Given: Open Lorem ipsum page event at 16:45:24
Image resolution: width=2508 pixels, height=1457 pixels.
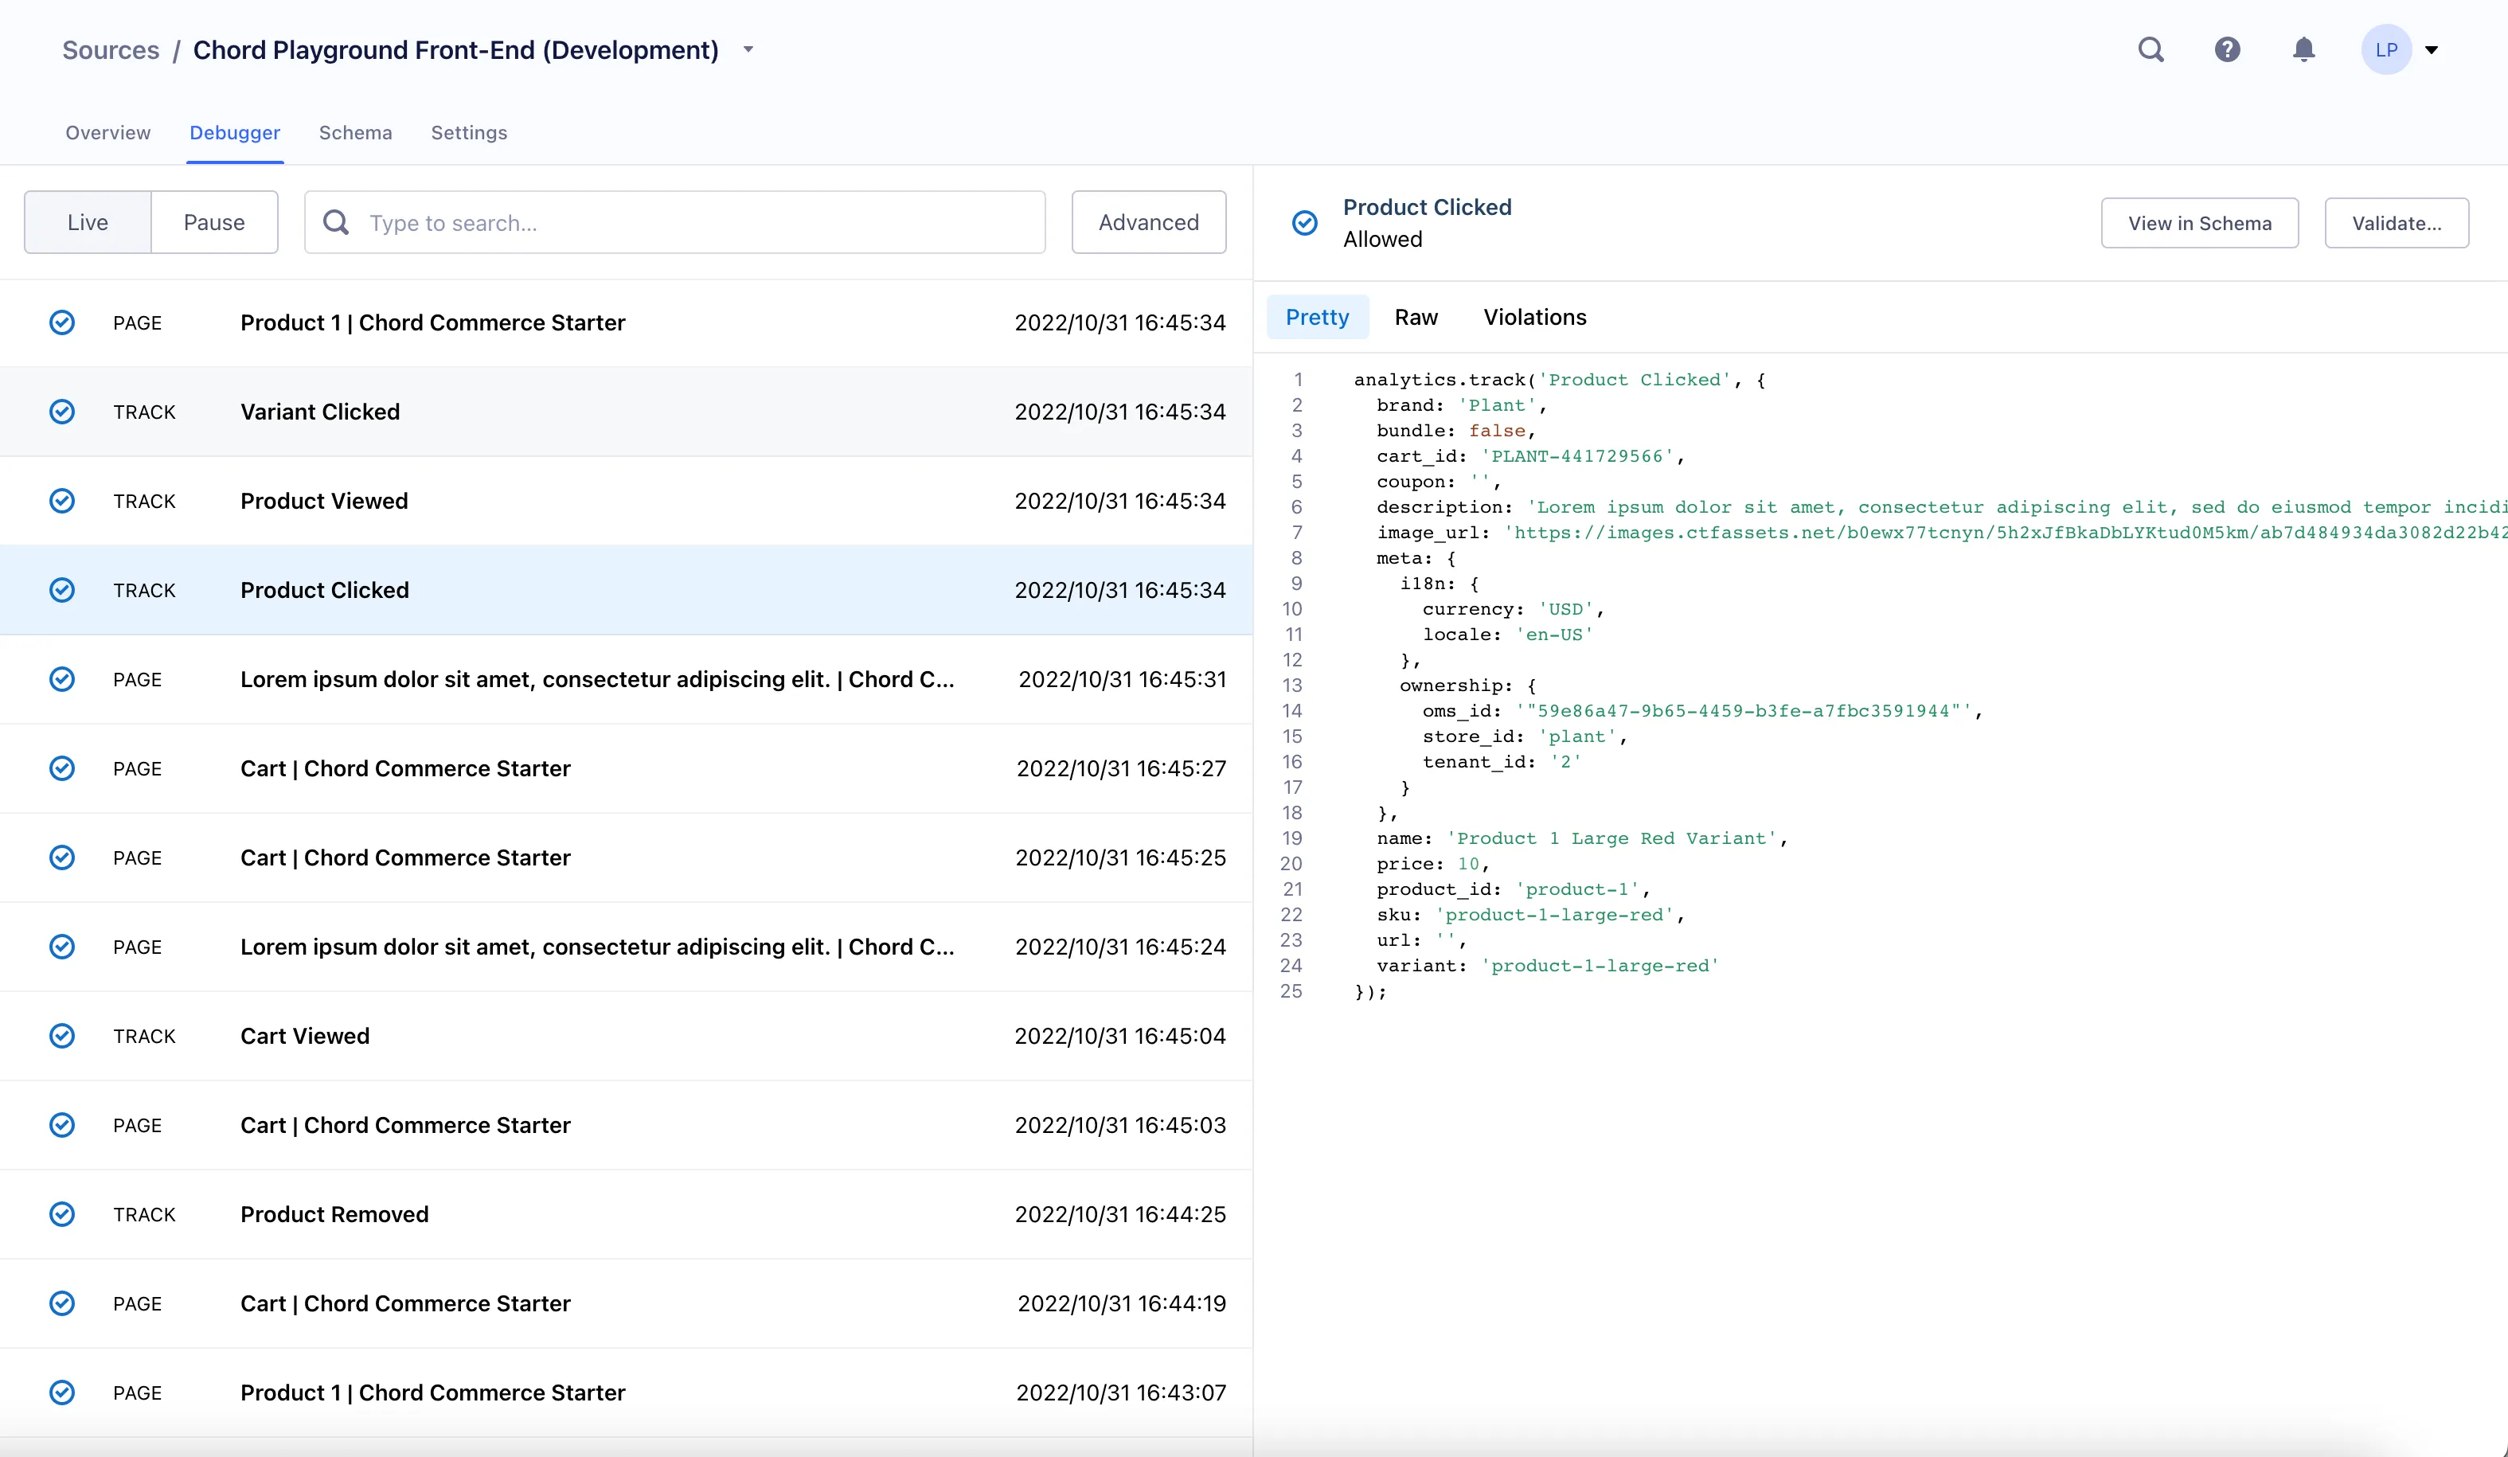Looking at the screenshot, I should tap(626, 947).
